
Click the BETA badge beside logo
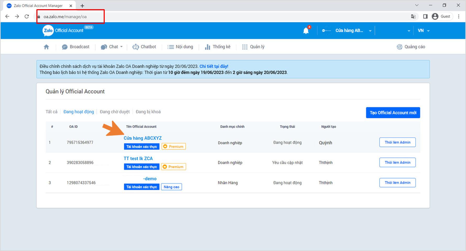89,27
